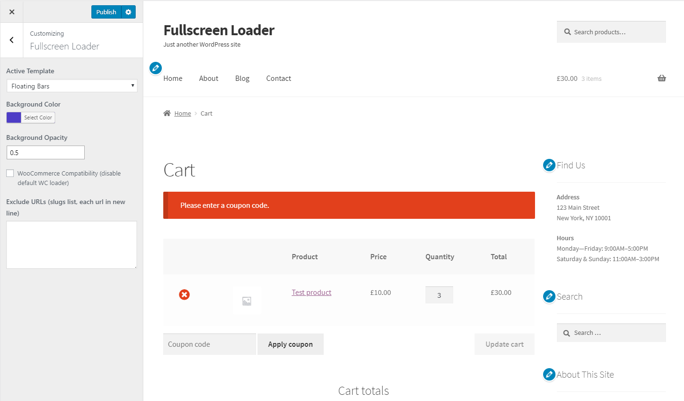Close the customizer with the X button
Viewport: 684px width, 401px height.
(x=12, y=12)
